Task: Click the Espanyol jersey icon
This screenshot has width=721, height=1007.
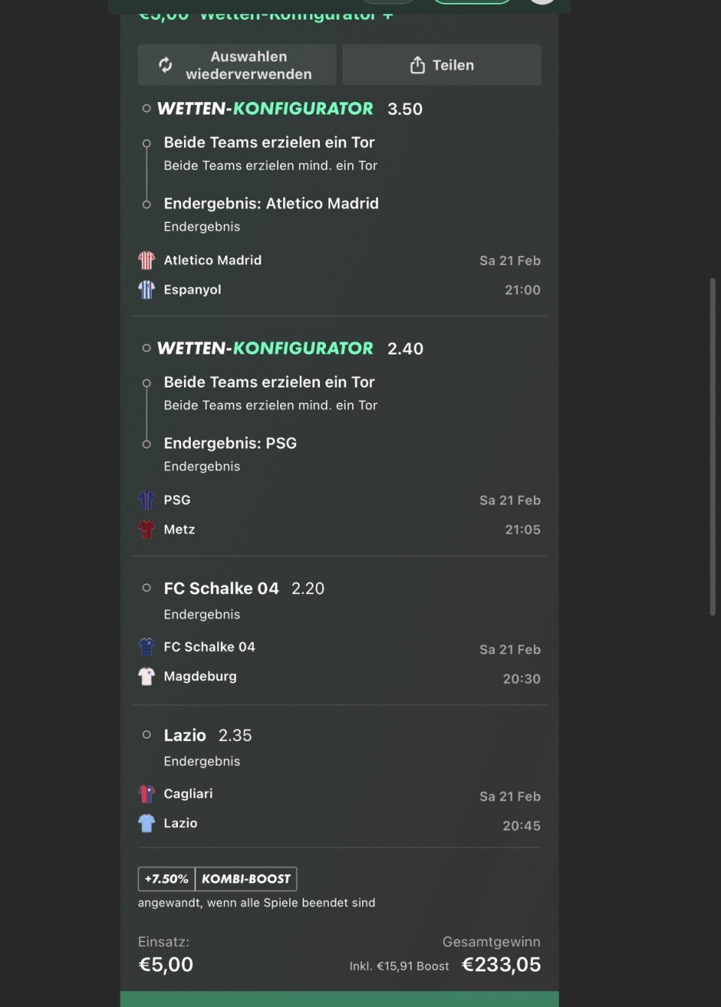Action: 146,290
